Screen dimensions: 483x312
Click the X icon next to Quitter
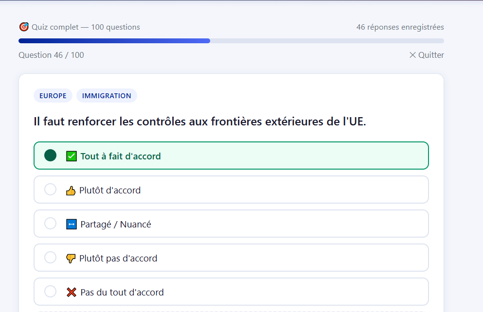tap(412, 55)
